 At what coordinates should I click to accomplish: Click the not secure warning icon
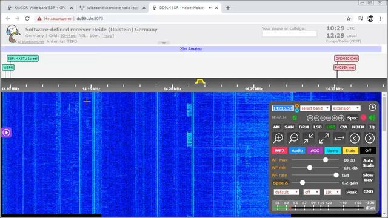[x=39, y=19]
